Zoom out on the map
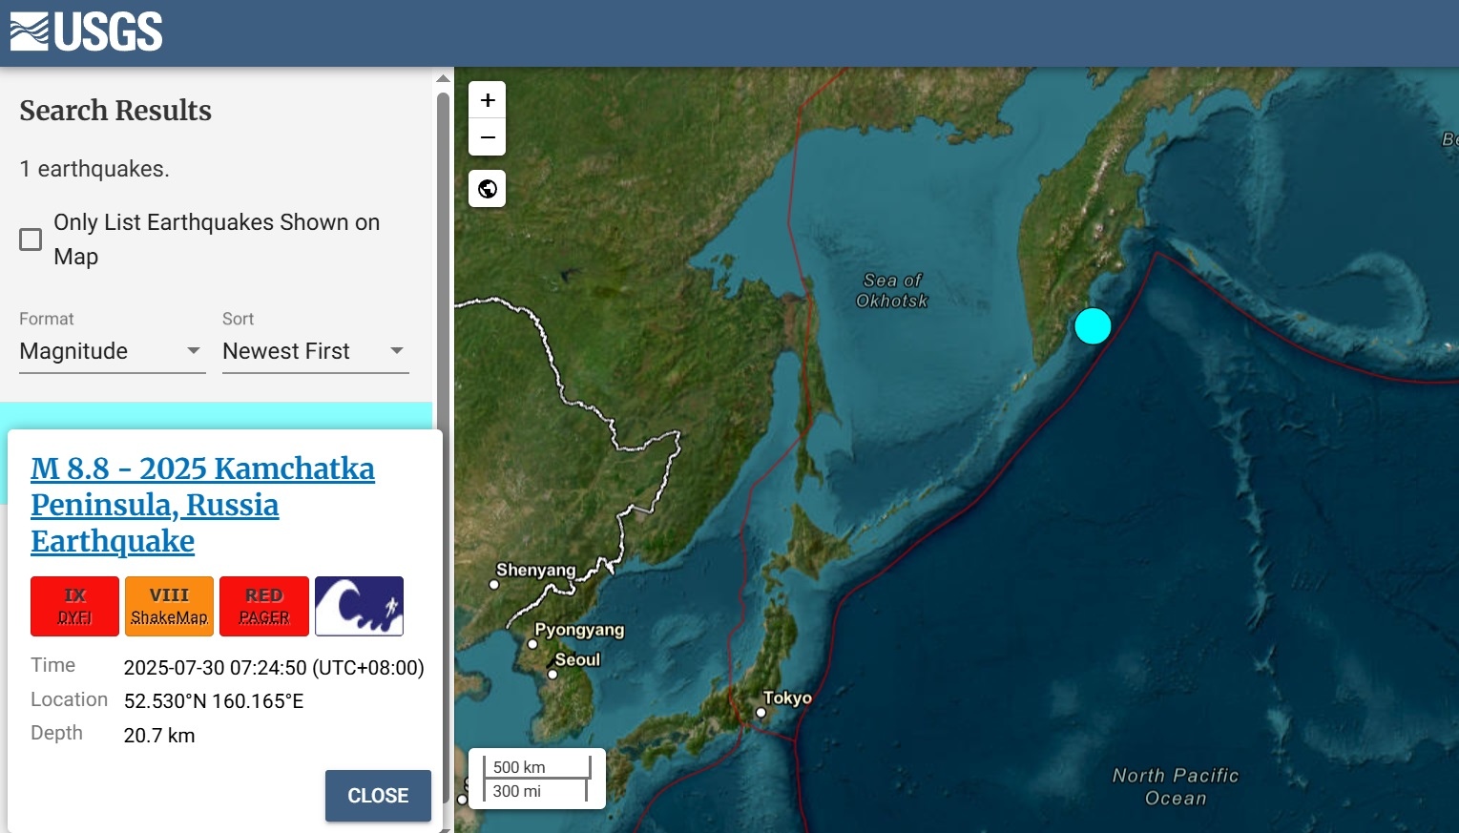 [x=488, y=137]
